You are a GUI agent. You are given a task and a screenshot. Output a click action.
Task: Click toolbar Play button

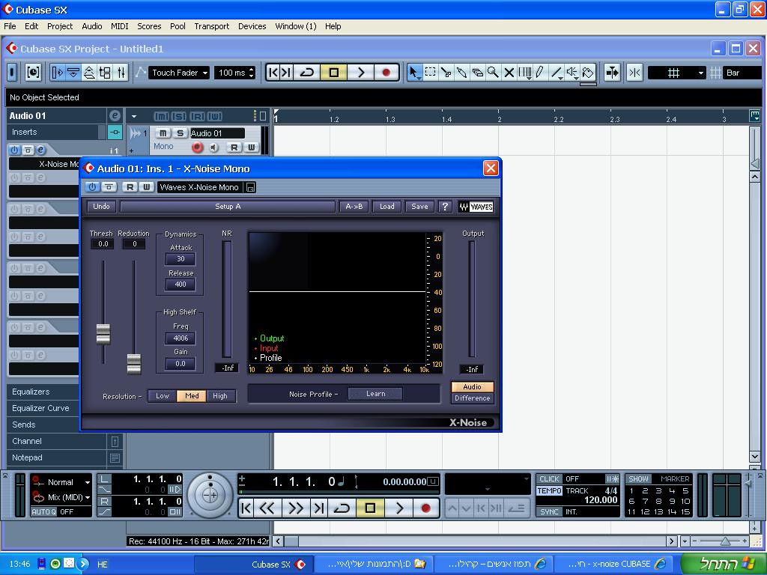pos(360,73)
